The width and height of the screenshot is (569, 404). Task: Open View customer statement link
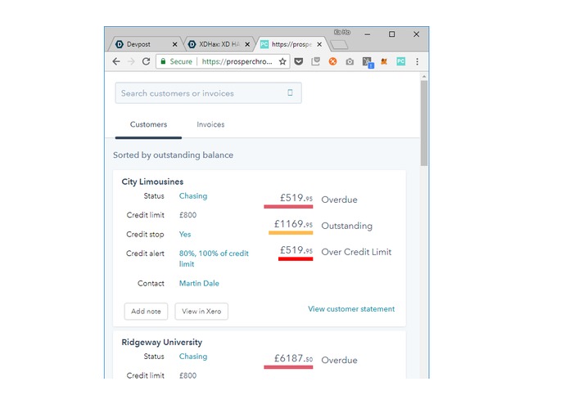click(351, 309)
